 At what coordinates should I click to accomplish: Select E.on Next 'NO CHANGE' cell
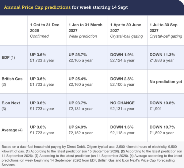(128, 106)
